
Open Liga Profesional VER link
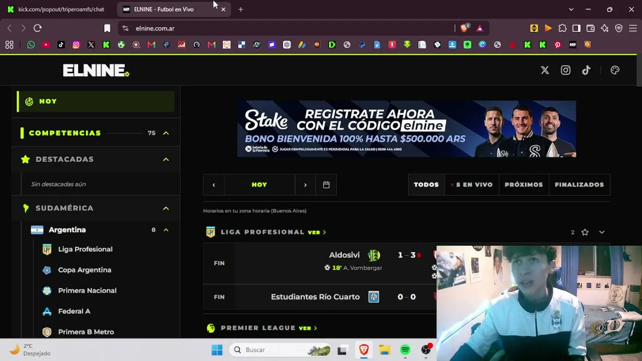317,232
